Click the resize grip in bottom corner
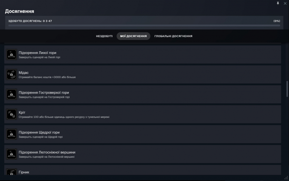Image resolution: width=289 pixels, height=181 pixels. click(x=286, y=178)
